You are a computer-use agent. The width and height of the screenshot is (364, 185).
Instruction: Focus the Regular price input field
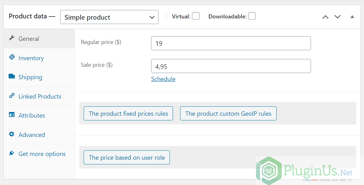click(231, 43)
